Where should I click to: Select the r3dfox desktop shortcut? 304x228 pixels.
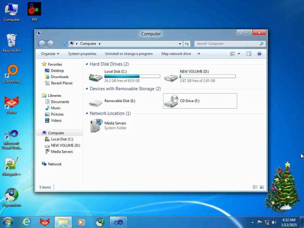pos(12,105)
